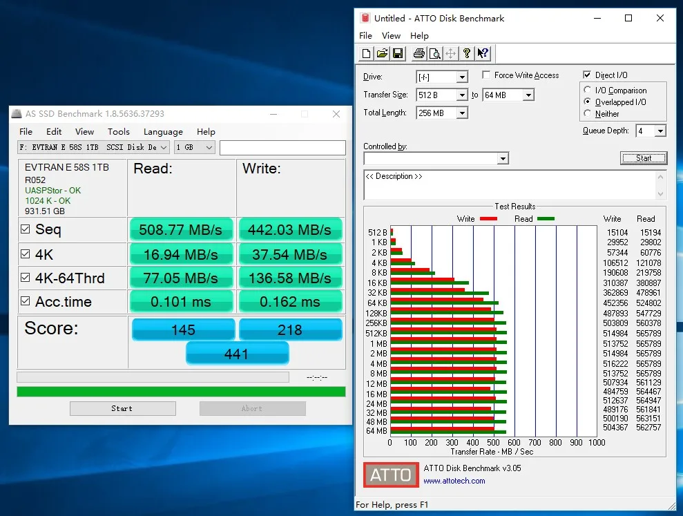The image size is (683, 516).
Task: Open the 512 B transfer size dropdown
Action: [x=462, y=95]
